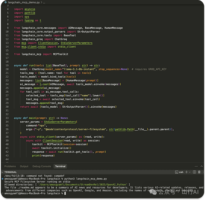Click the zsh terminal shell icon
This screenshot has height=200, width=205.
pos(176,172)
